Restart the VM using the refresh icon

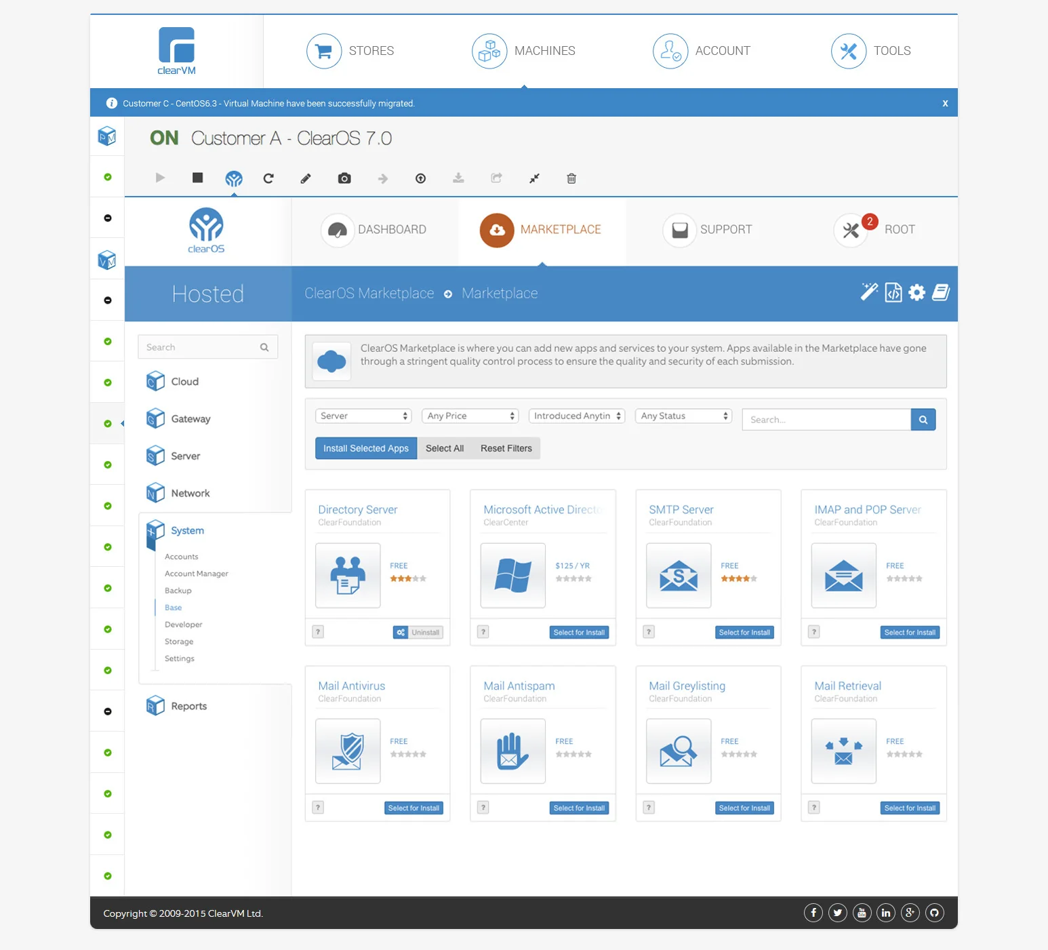tap(268, 178)
